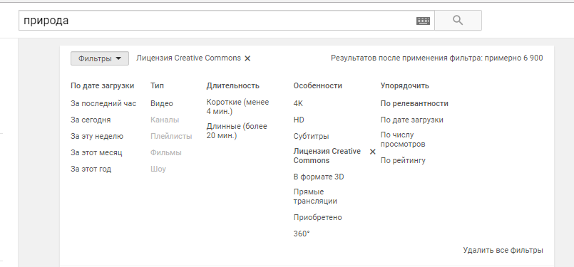Screen dimensions: 574x267
Task: Sort По числу просмотров
Action: 403,140
